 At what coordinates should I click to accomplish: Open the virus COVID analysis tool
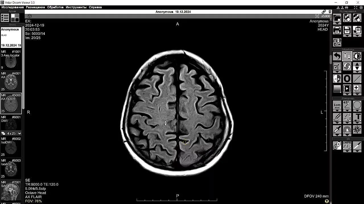(x=357, y=129)
